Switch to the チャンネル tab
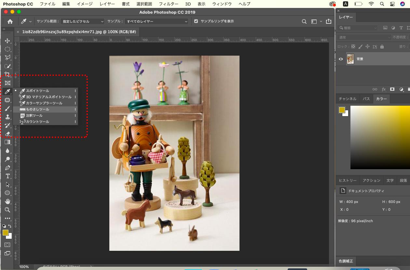 (348, 99)
